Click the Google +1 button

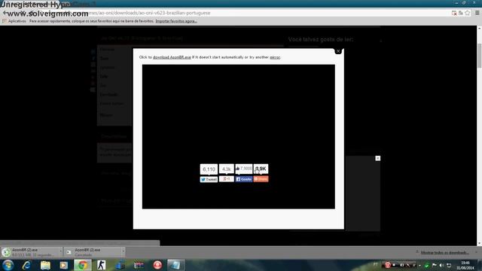(x=226, y=179)
